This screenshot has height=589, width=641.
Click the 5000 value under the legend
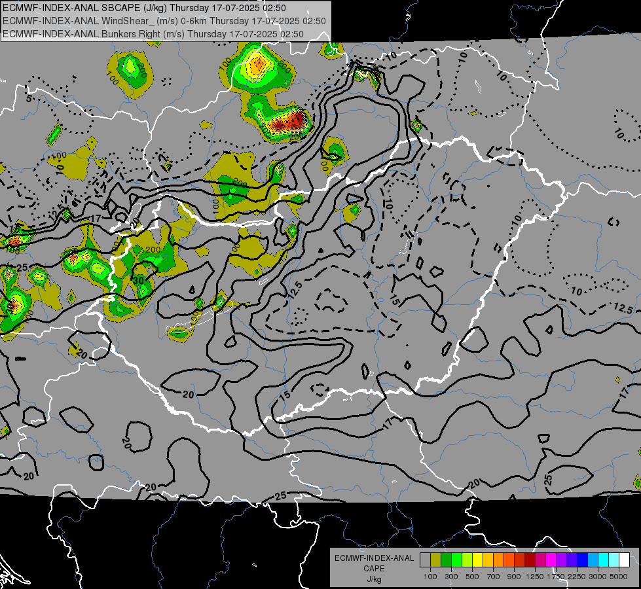[x=619, y=577]
